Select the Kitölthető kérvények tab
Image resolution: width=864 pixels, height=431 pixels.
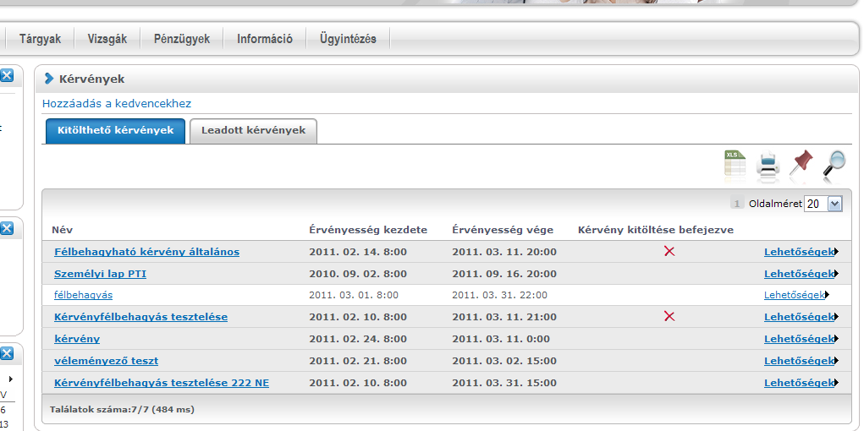pos(116,131)
